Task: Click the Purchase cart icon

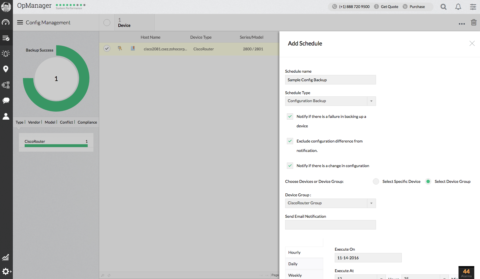Action: tap(405, 7)
